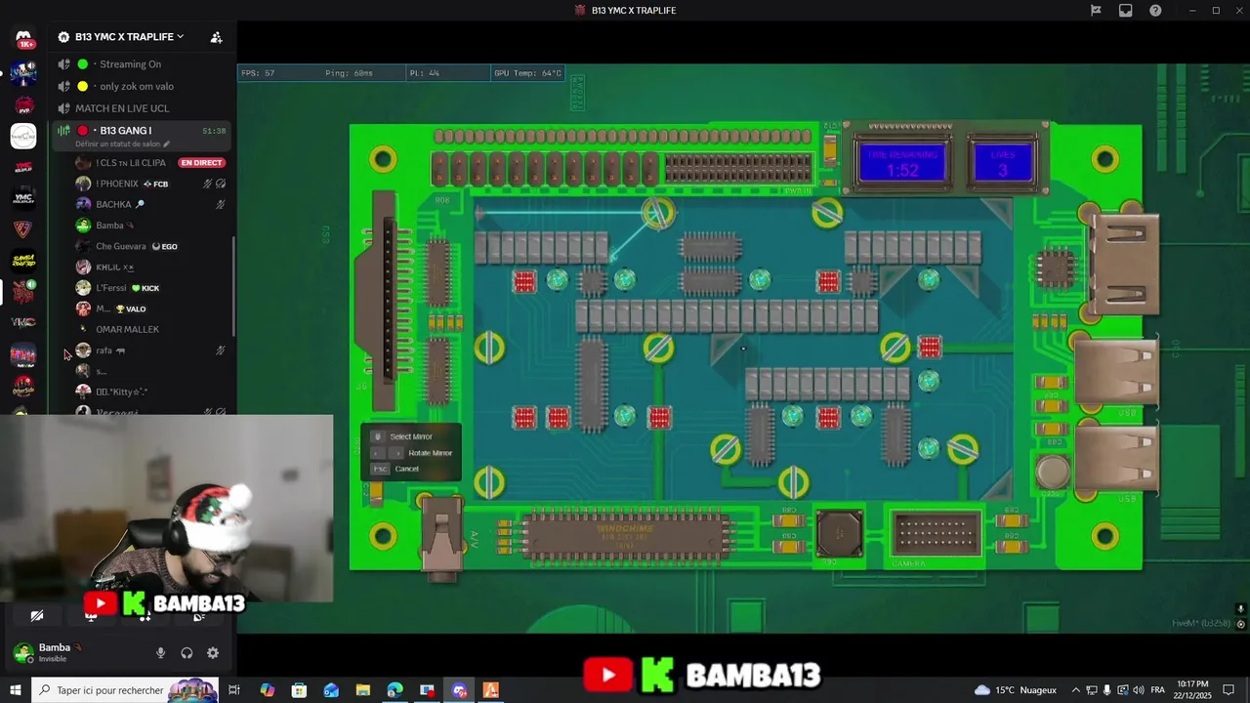Click the mirror right of the long chip row
The width and height of the screenshot is (1250, 703).
click(x=896, y=347)
